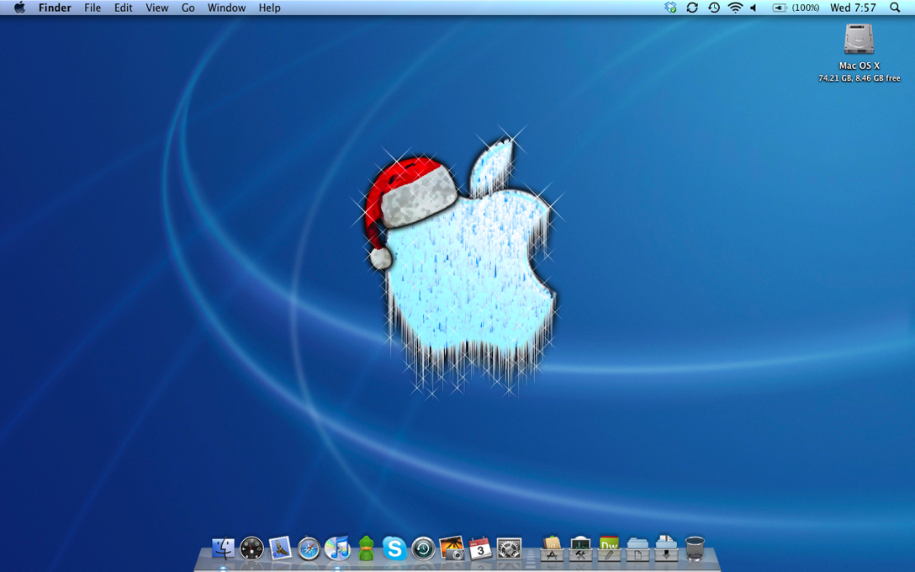Open the Dreamweaver Dw stack

(609, 548)
